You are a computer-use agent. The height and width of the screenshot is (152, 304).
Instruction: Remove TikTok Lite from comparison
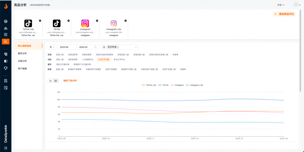point(40,21)
